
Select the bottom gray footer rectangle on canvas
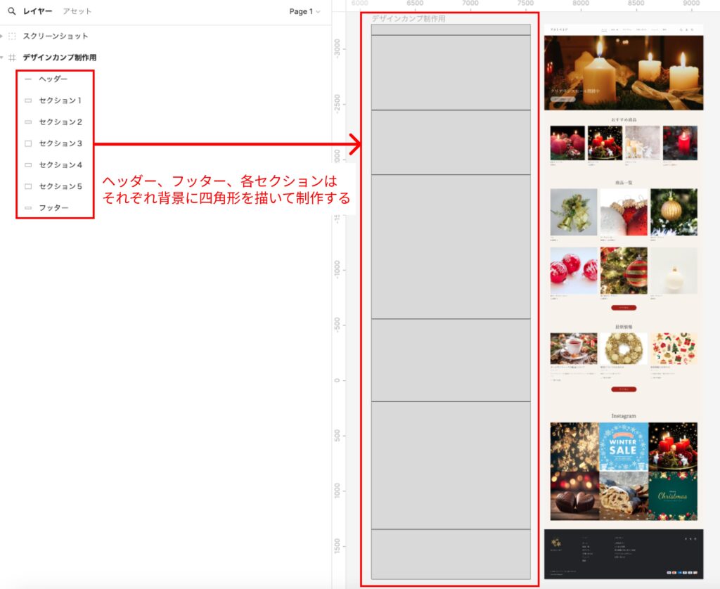[x=451, y=554]
